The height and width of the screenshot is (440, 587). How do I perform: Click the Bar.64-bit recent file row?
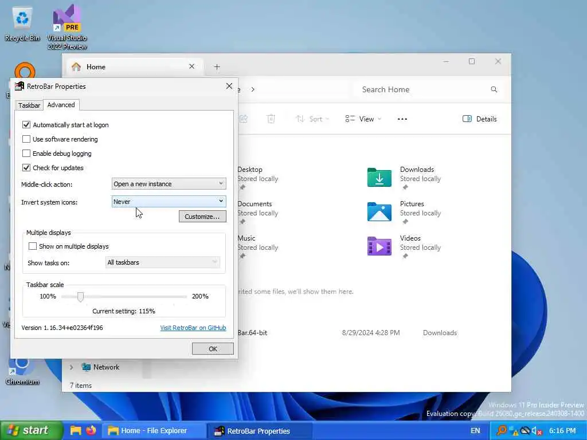[347, 333]
